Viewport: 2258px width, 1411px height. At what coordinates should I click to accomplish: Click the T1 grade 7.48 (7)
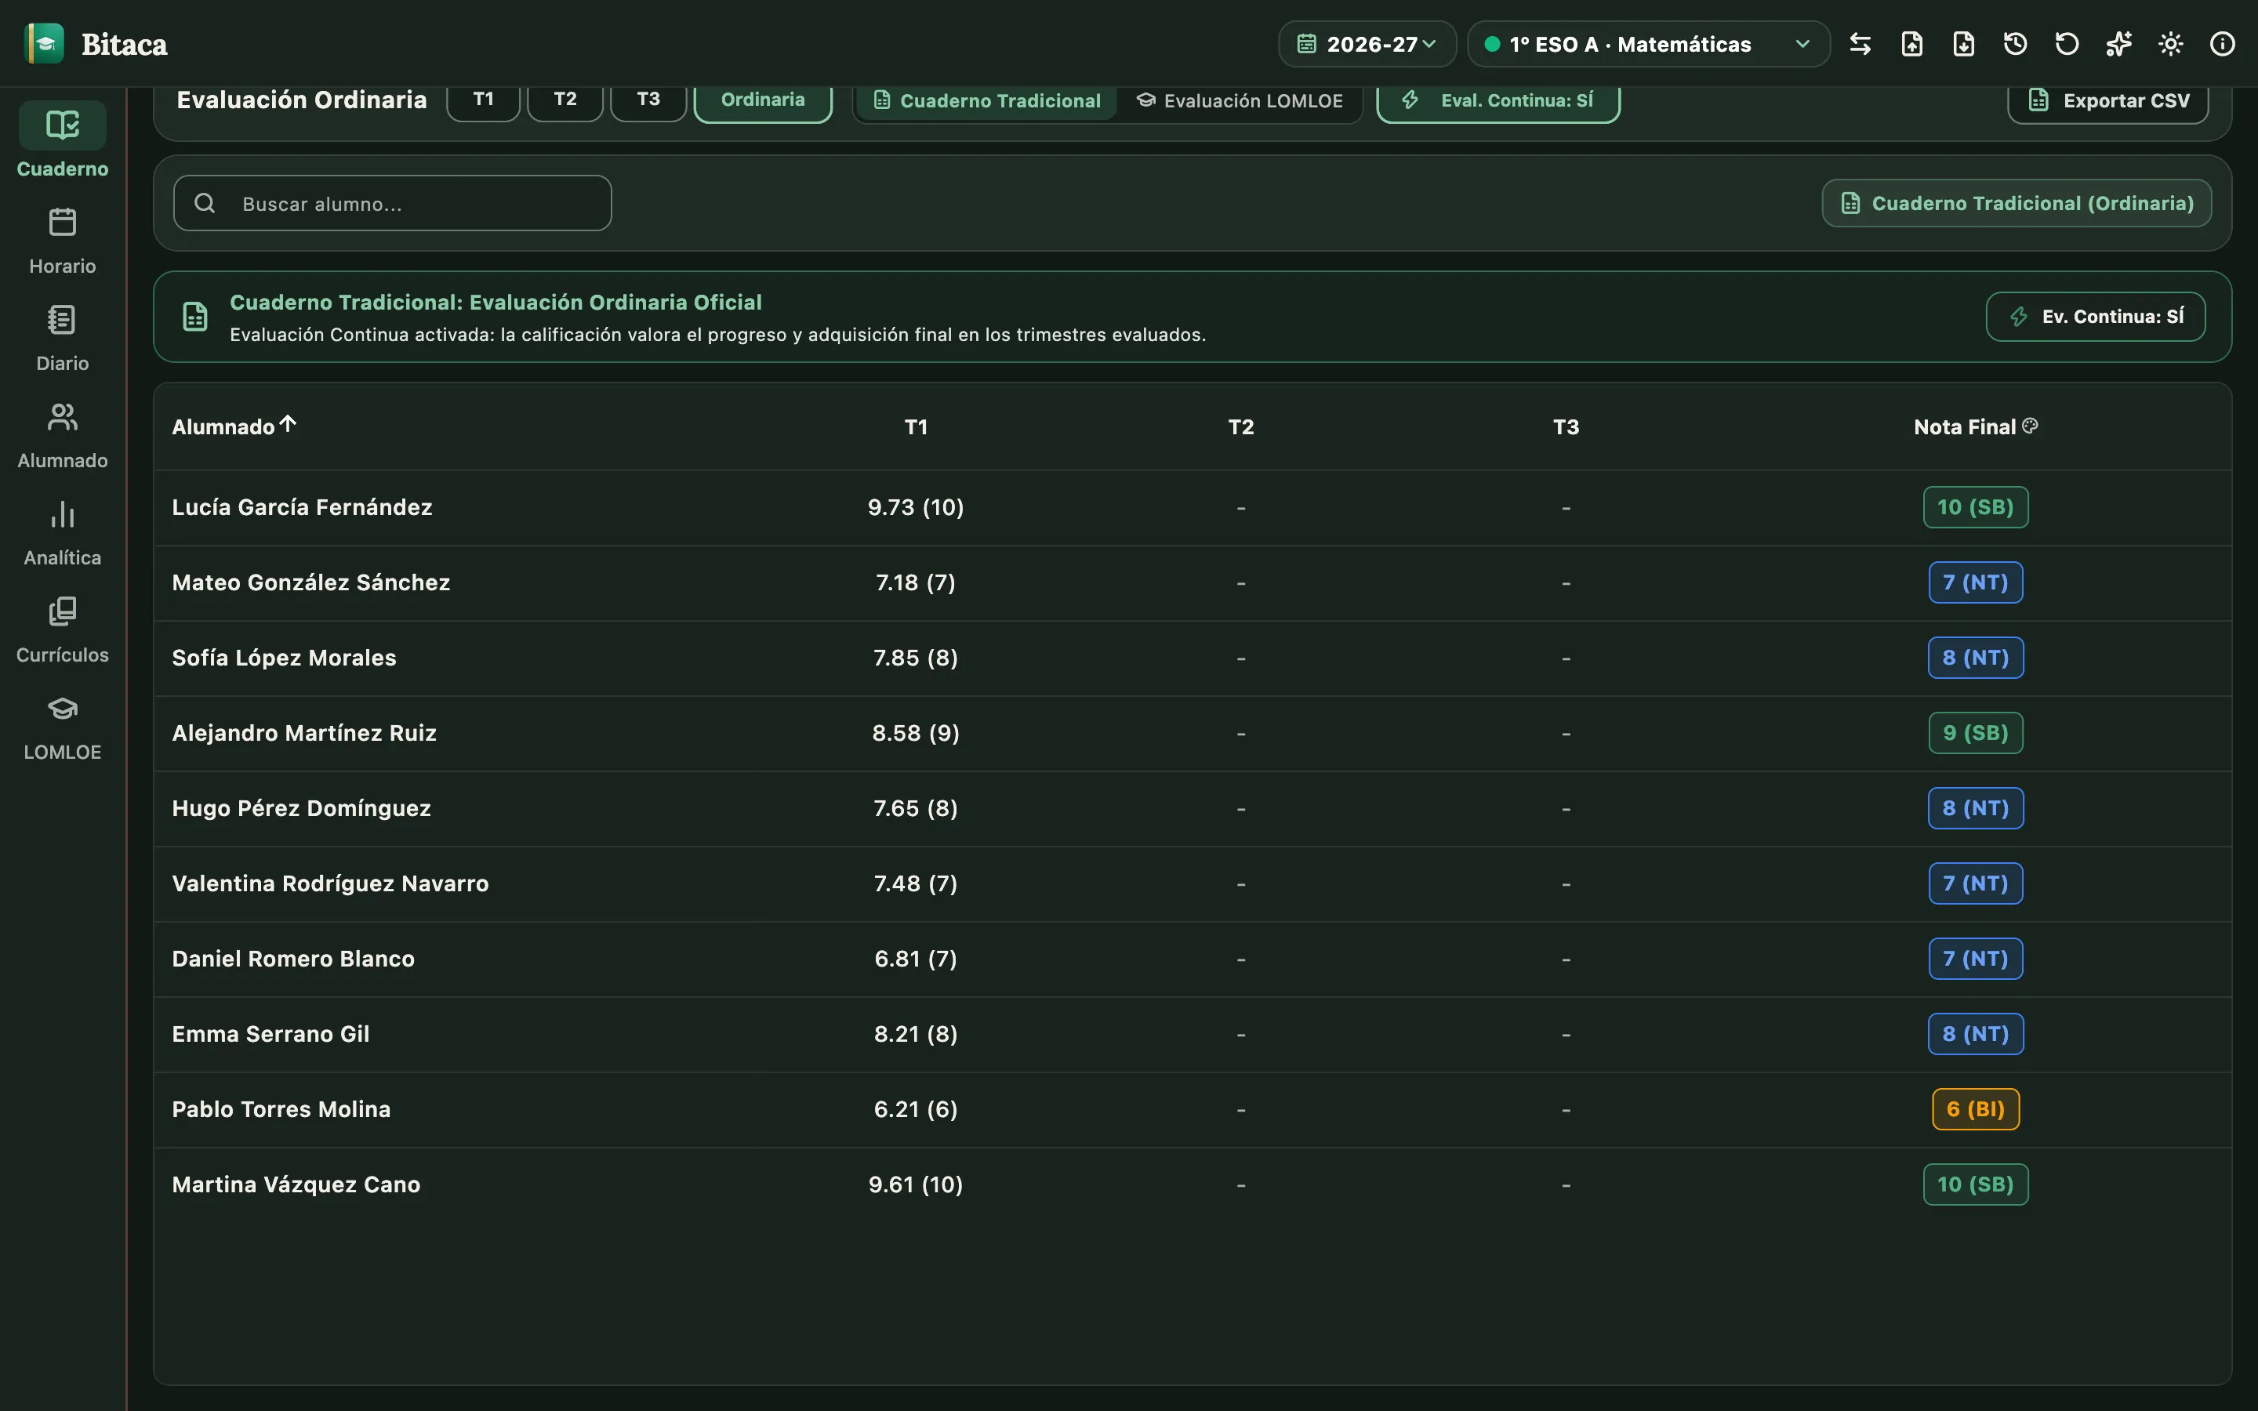(915, 883)
